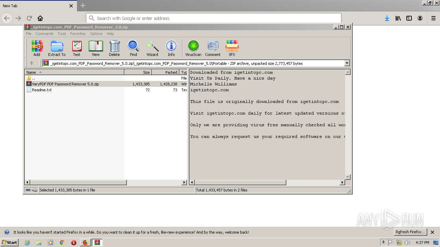Create an SFX self-extracting archive
The width and height of the screenshot is (440, 247).
pos(232,48)
